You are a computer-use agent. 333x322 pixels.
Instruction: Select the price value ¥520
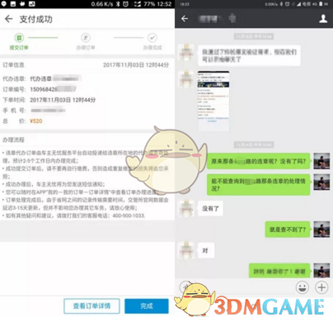click(36, 121)
